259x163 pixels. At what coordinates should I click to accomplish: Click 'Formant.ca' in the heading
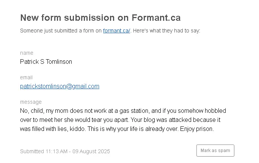(156, 18)
